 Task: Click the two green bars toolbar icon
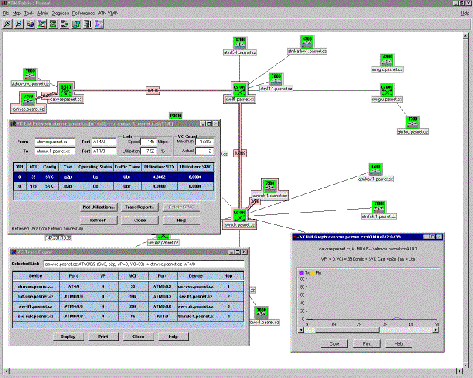[x=53, y=24]
